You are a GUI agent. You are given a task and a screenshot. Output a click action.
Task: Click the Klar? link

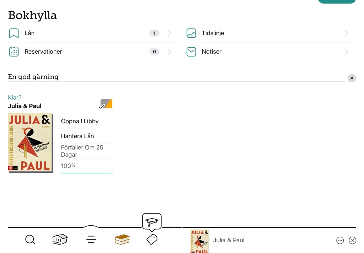point(15,97)
